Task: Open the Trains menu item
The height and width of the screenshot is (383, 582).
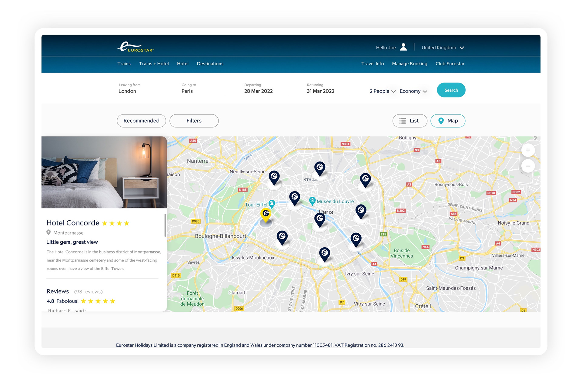Action: tap(124, 63)
